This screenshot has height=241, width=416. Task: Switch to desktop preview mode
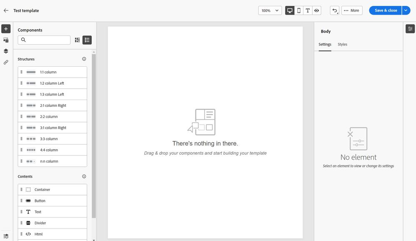coord(290,10)
